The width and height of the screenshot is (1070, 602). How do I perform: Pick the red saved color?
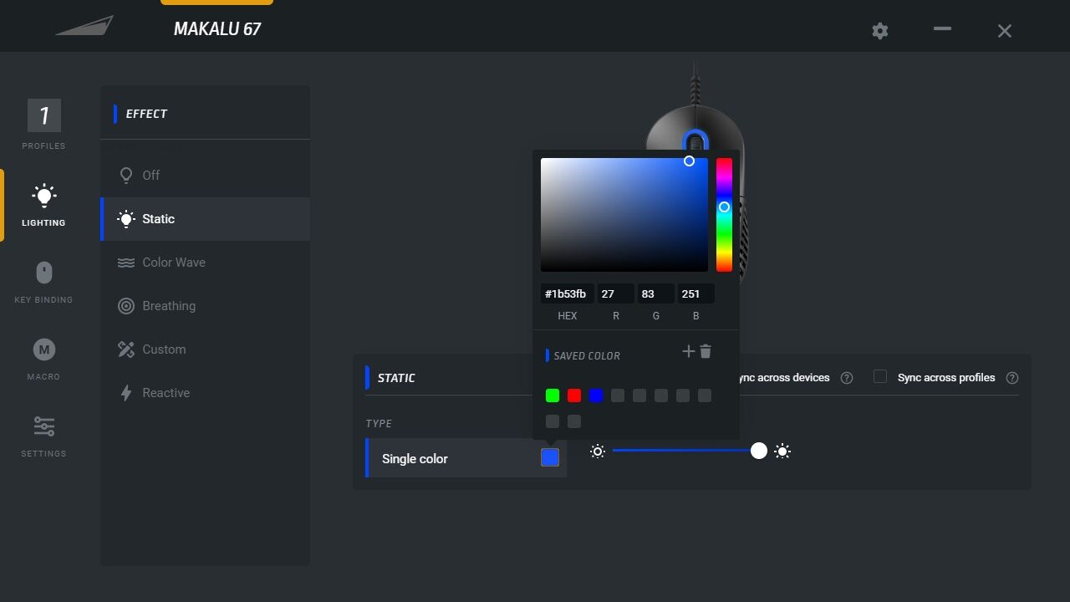pyautogui.click(x=573, y=395)
